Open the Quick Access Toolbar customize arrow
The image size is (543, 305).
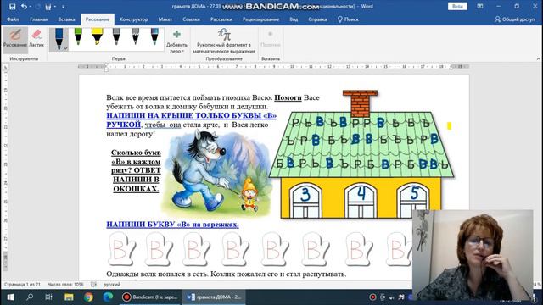coord(63,7)
